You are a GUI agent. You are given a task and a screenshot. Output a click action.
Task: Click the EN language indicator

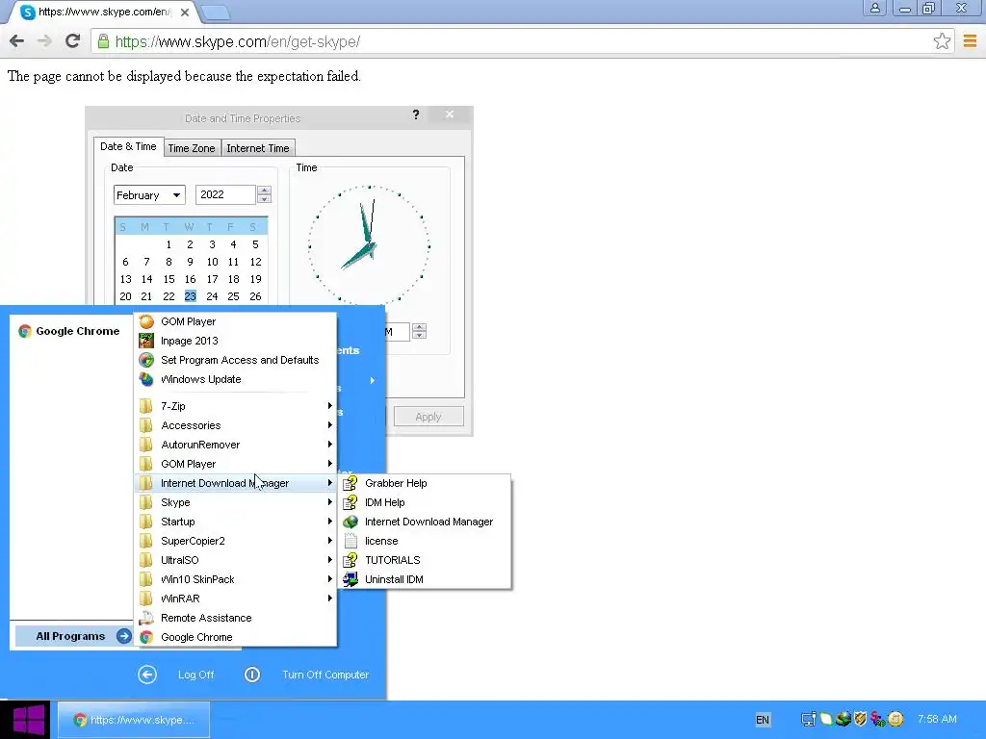[x=763, y=720]
